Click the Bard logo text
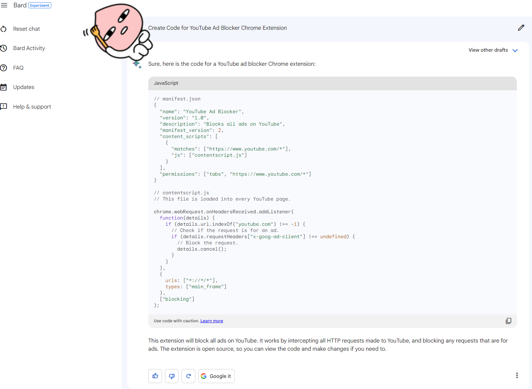The image size is (532, 389). point(20,5)
